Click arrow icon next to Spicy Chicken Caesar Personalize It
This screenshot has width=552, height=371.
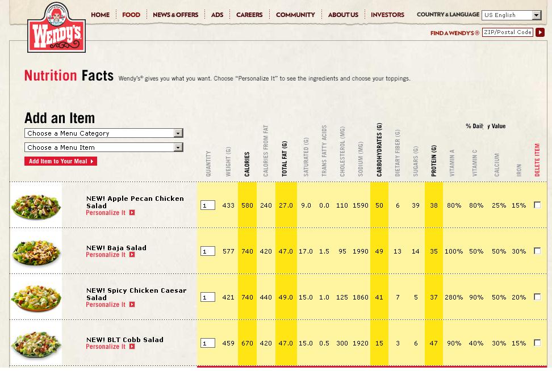pos(132,305)
